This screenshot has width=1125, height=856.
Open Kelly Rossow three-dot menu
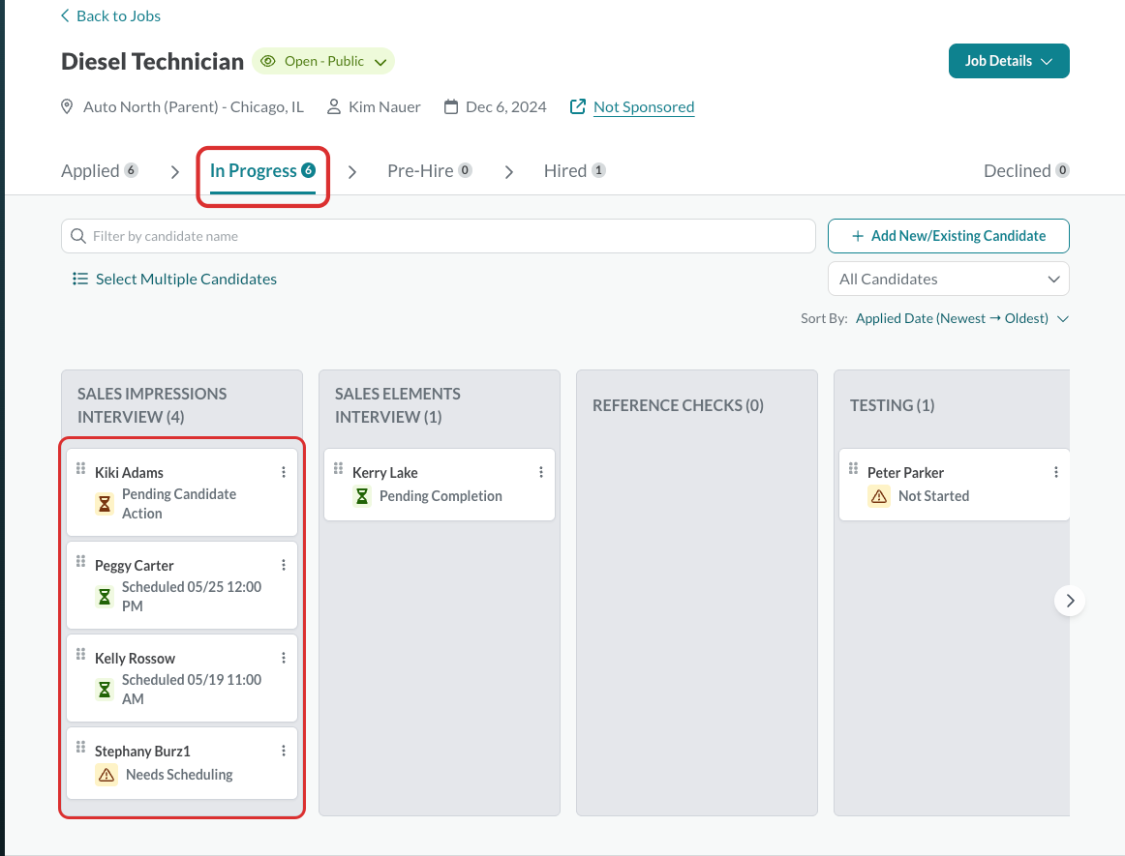point(284,658)
